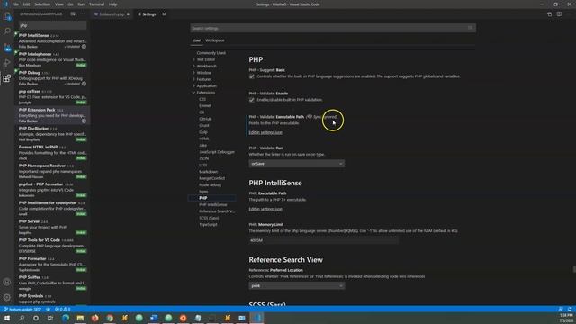
Task: Install the PHP Tools for VS Code extension
Action: (81, 251)
